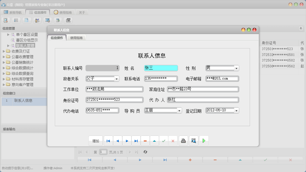Open the 登记日期 date picker dropdown
Viewport: 306px width, 172px height.
coord(236,110)
